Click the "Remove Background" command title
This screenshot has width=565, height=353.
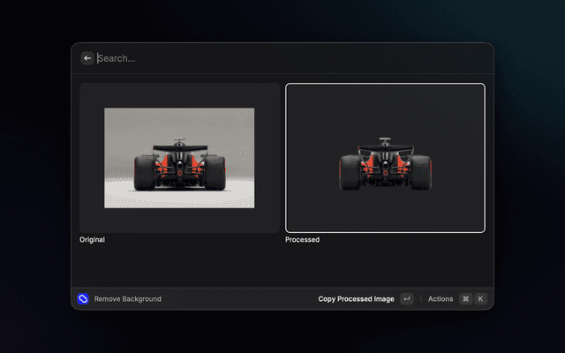pyautogui.click(x=128, y=299)
